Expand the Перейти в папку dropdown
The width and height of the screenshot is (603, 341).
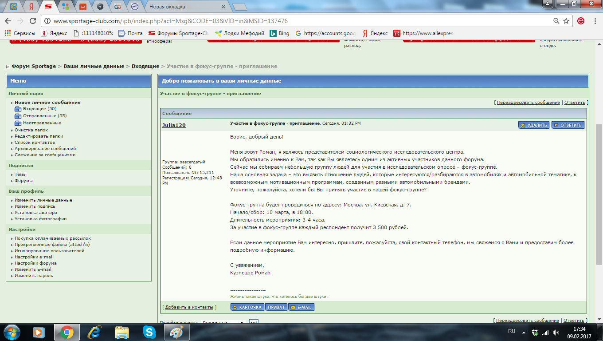242,322
